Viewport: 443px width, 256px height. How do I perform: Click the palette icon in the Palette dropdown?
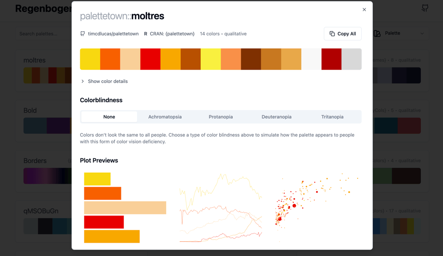pos(377,34)
